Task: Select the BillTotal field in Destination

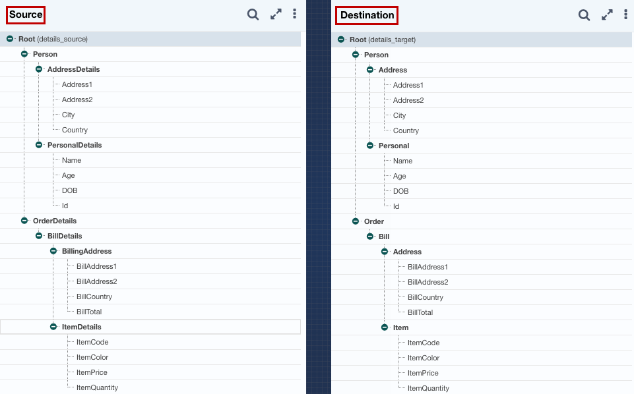Action: (420, 312)
